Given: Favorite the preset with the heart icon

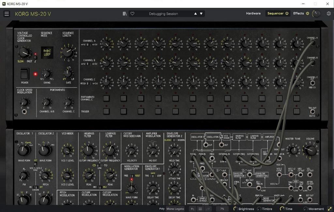Looking at the screenshot, I should click(x=132, y=14).
